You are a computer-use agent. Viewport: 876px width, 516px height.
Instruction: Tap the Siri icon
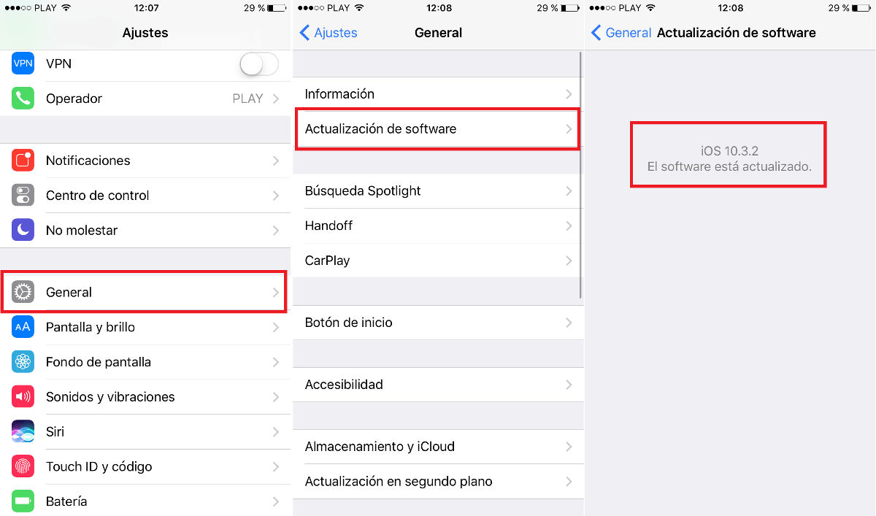point(23,431)
